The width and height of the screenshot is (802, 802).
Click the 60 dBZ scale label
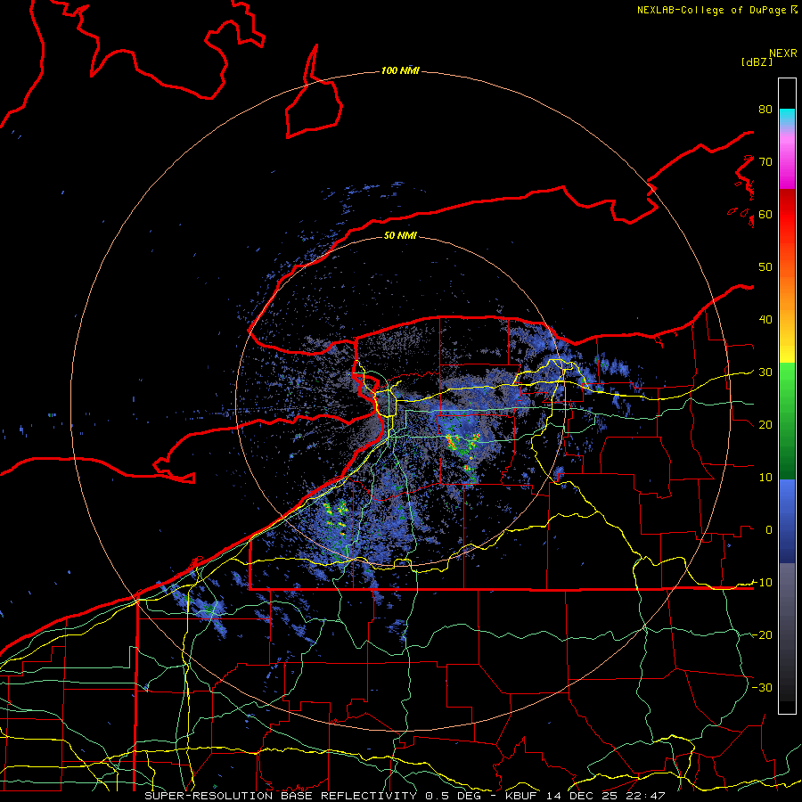tap(765, 214)
